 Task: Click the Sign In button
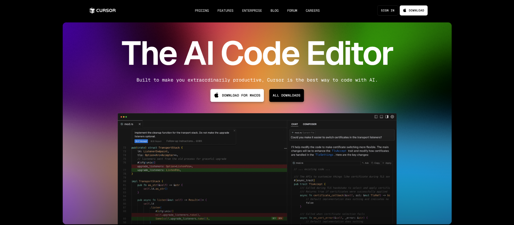click(x=387, y=10)
